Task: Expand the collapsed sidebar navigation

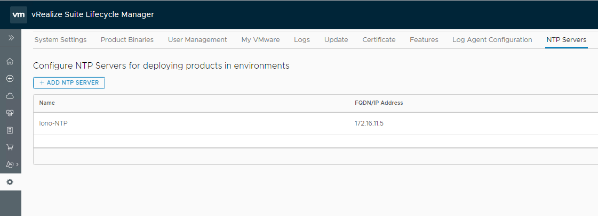Action: pos(11,38)
